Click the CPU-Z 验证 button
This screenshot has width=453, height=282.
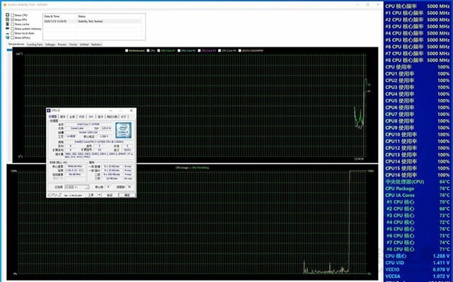point(110,195)
